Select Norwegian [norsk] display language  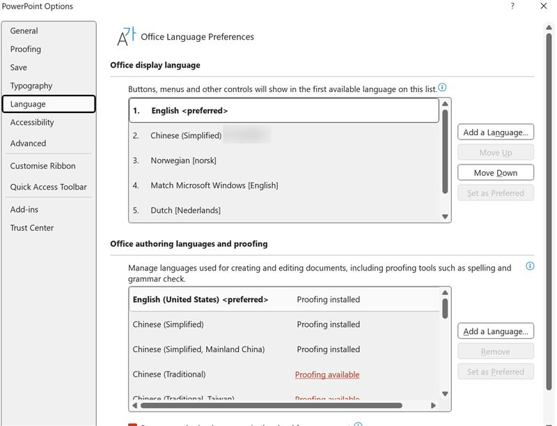(x=284, y=160)
